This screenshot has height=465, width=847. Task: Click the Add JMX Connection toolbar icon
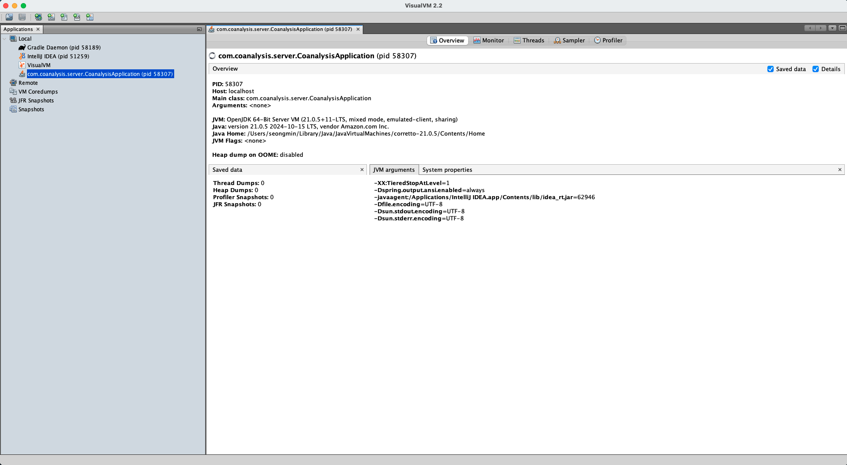[51, 17]
